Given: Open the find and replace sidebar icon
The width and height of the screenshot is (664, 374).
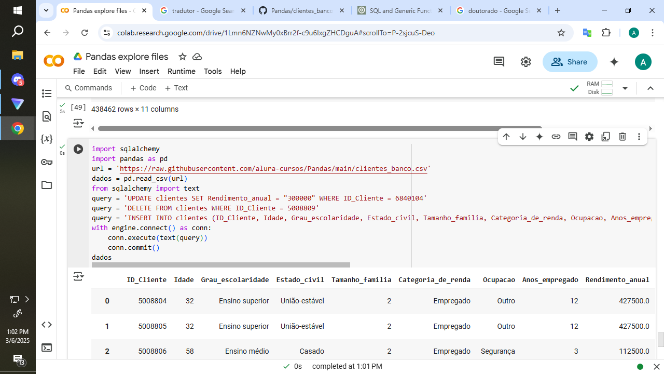Looking at the screenshot, I should coord(47,116).
